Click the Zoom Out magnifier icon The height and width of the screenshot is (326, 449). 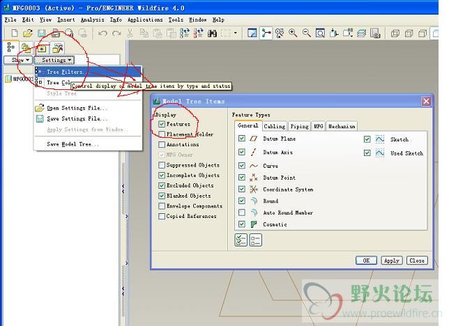(x=306, y=33)
